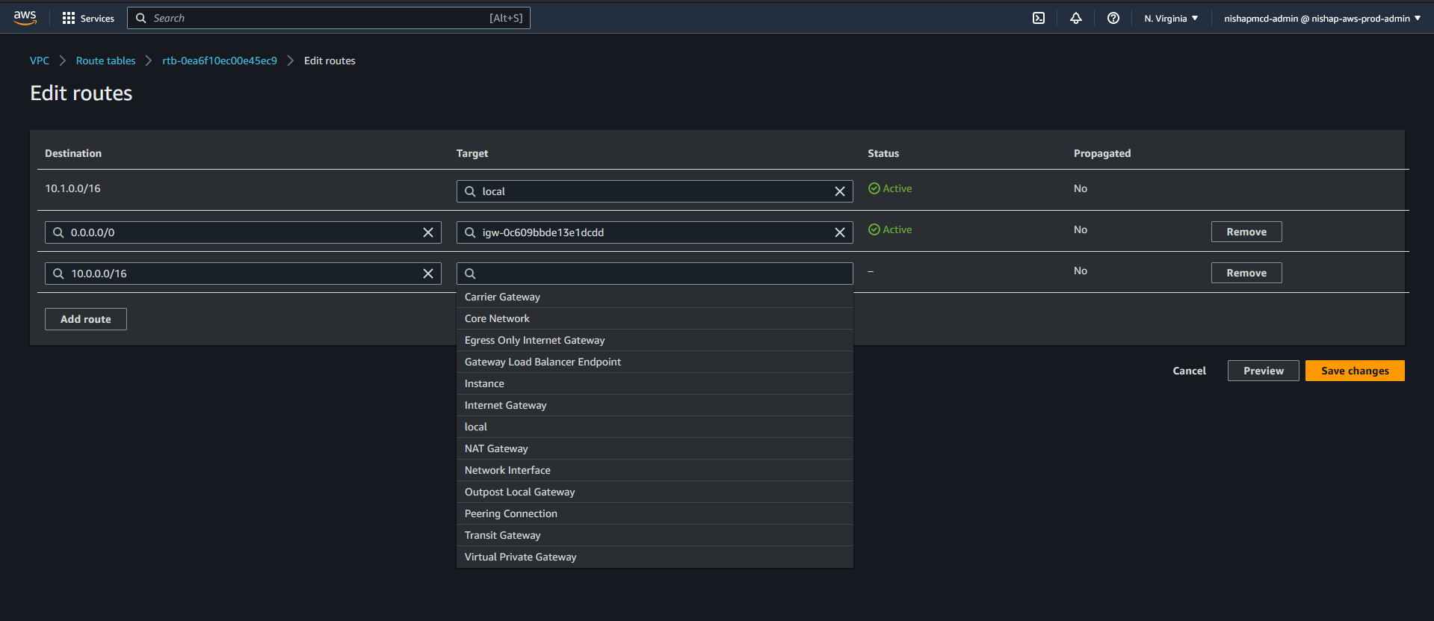Click the help question mark icon

coord(1113,18)
